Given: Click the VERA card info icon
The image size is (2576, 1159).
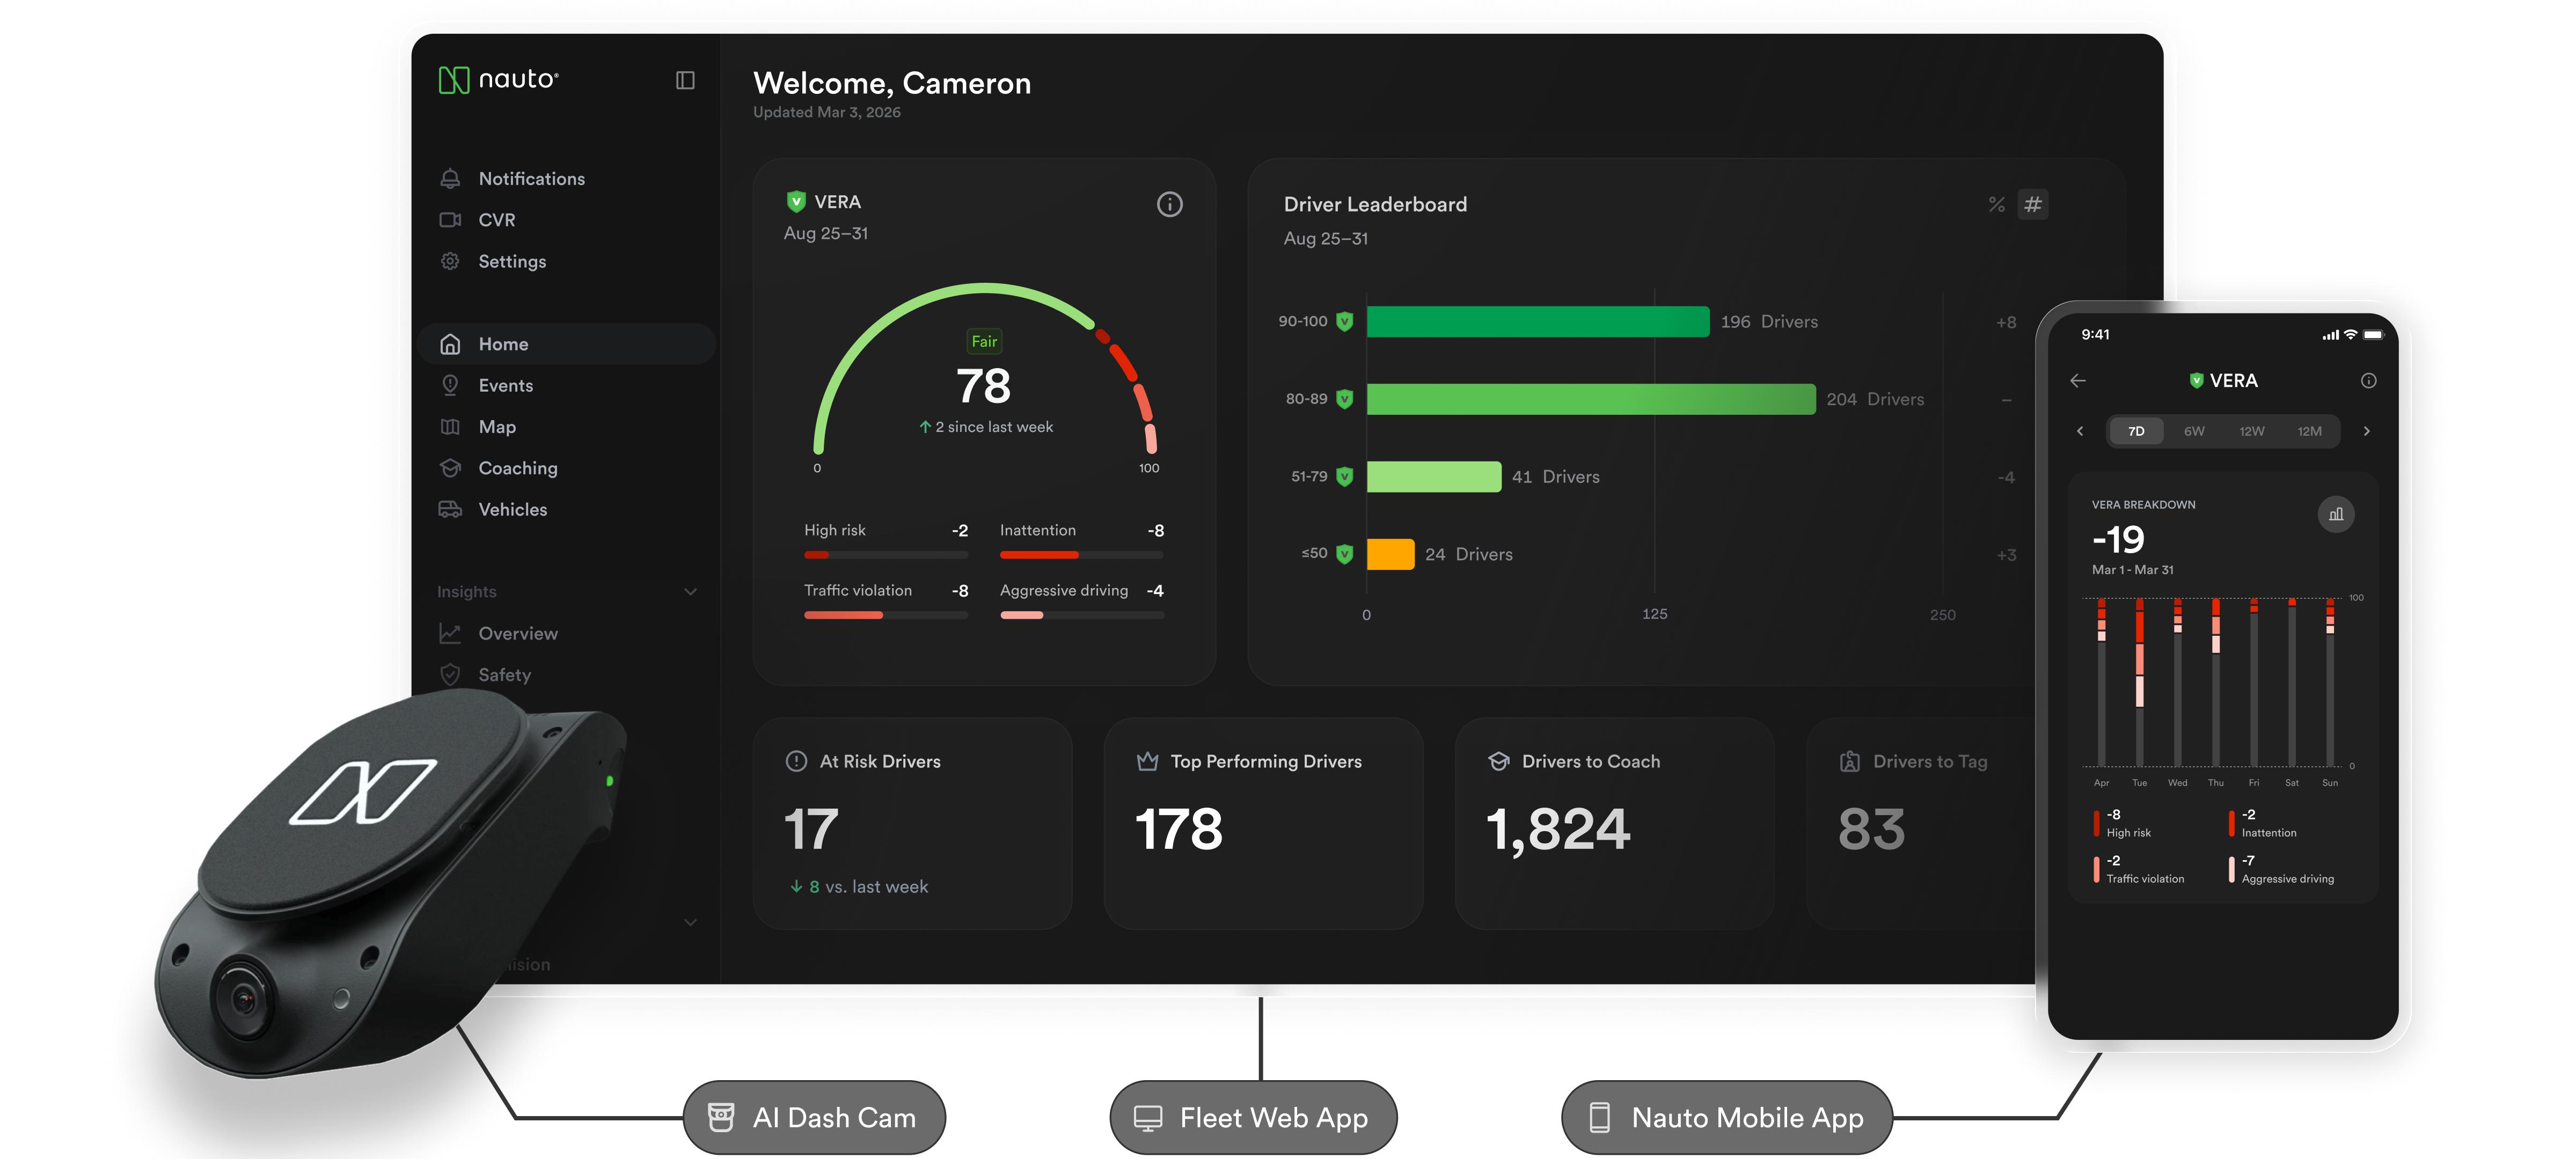Looking at the screenshot, I should pyautogui.click(x=1169, y=205).
